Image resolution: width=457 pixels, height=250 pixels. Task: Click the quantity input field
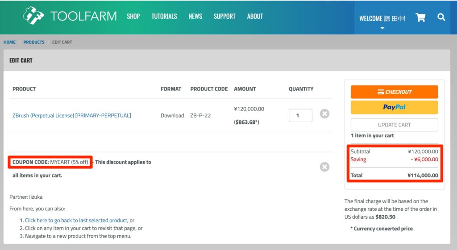click(x=300, y=115)
